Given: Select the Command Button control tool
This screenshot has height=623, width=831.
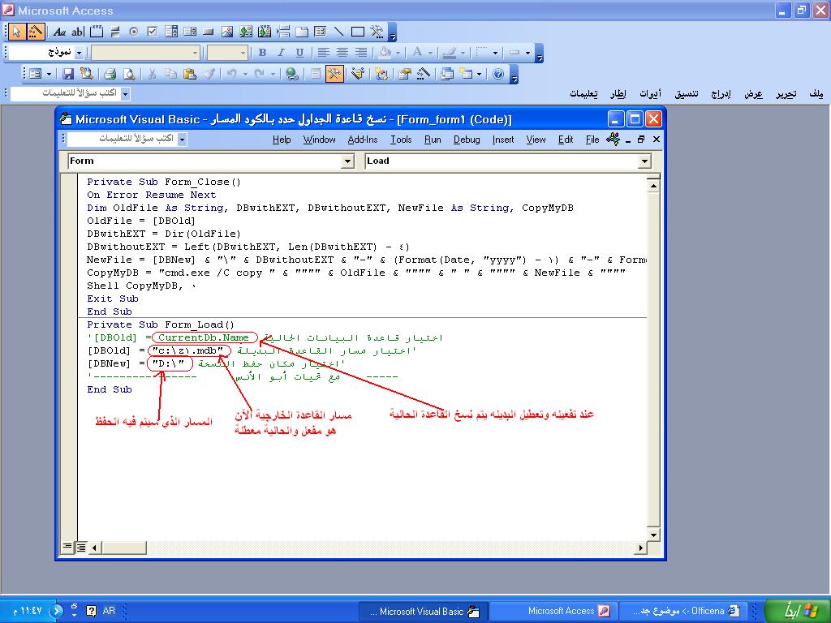Looking at the screenshot, I should click(x=209, y=32).
